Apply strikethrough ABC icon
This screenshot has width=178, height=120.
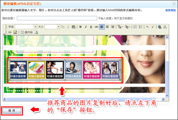[96, 27]
